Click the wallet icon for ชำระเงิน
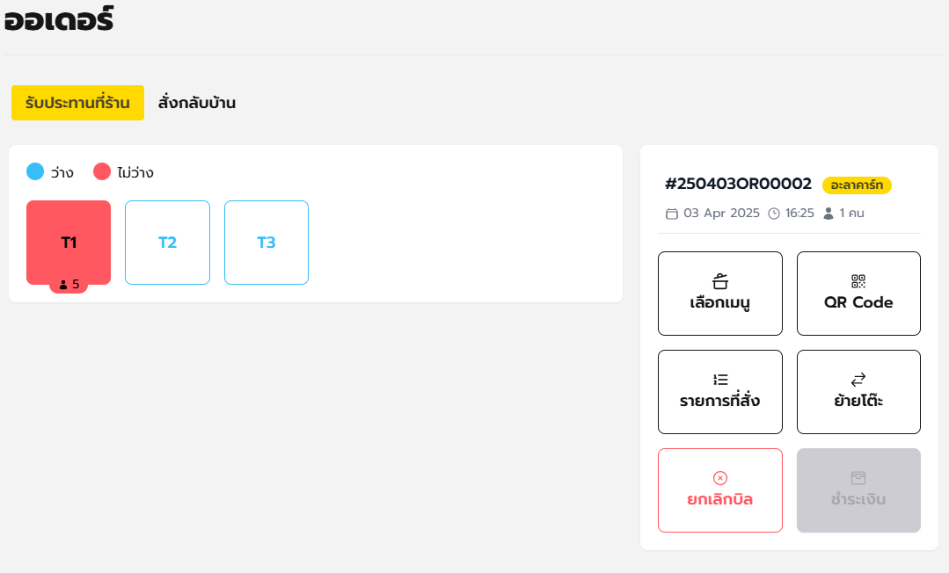 [x=858, y=478]
